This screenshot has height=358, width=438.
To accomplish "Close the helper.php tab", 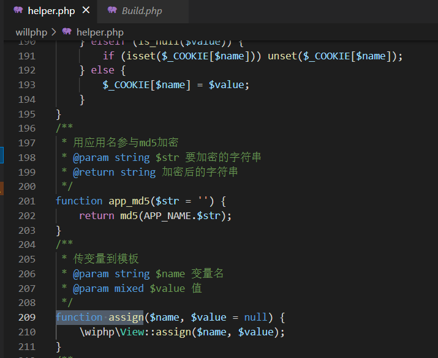I will pyautogui.click(x=86, y=10).
